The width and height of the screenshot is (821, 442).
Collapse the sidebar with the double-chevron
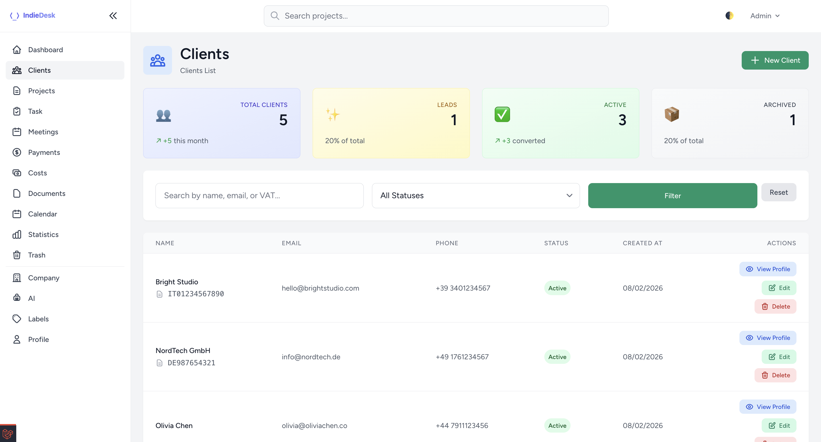[x=113, y=15]
